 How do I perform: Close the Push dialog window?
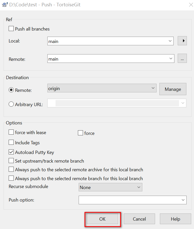(x=191, y=5)
